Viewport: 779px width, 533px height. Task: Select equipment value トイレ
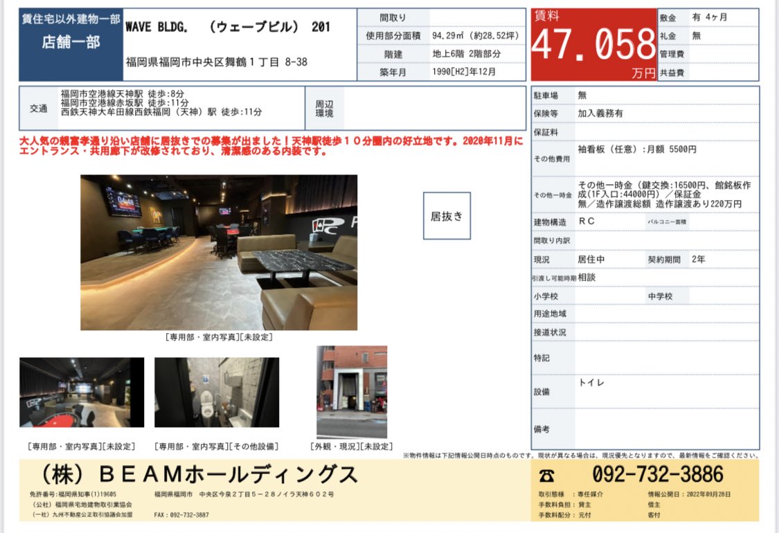[x=591, y=383]
